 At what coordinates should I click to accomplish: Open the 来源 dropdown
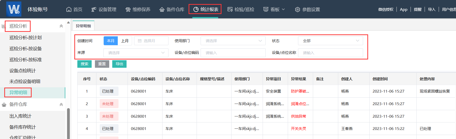click(136, 53)
